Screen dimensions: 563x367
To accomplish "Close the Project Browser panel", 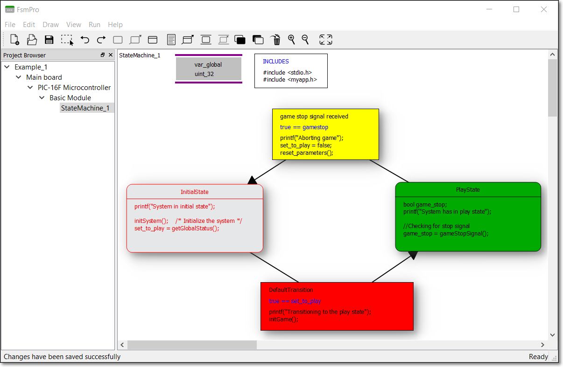I will [x=110, y=55].
